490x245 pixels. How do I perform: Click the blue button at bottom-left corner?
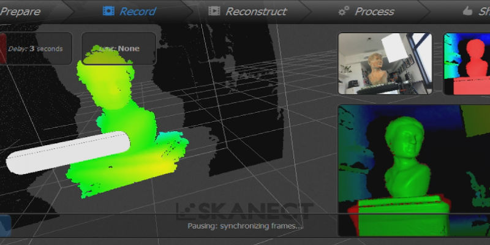point(5,225)
